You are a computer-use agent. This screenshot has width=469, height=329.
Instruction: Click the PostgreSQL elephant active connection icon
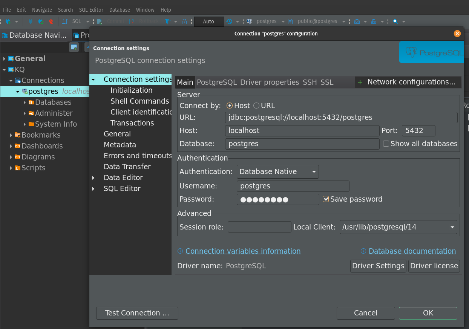click(x=249, y=21)
